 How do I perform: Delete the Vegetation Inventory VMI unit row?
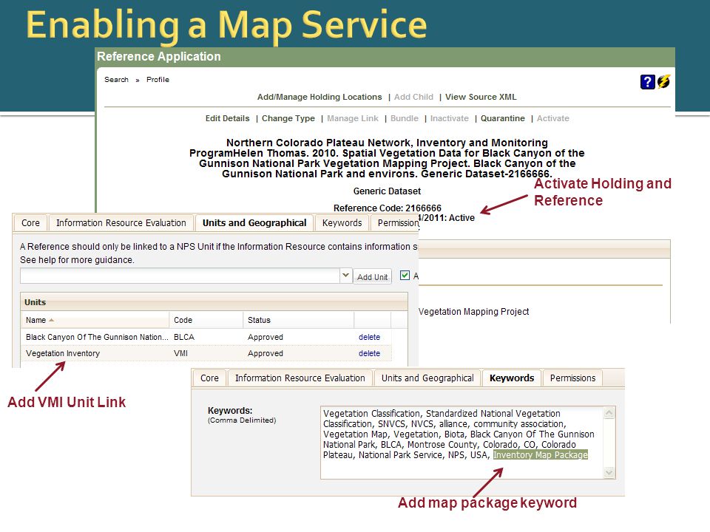(369, 353)
